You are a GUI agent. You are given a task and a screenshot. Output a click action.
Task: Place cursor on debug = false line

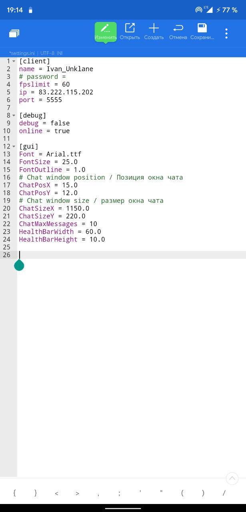pos(44,123)
